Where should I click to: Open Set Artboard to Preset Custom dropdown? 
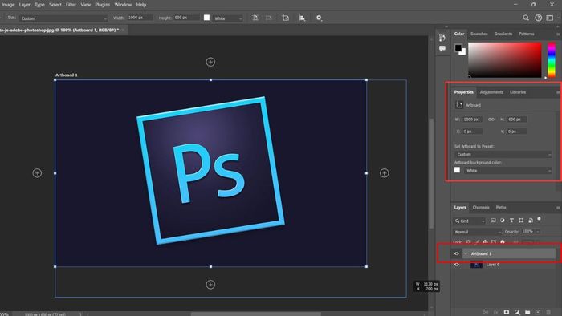pos(503,154)
